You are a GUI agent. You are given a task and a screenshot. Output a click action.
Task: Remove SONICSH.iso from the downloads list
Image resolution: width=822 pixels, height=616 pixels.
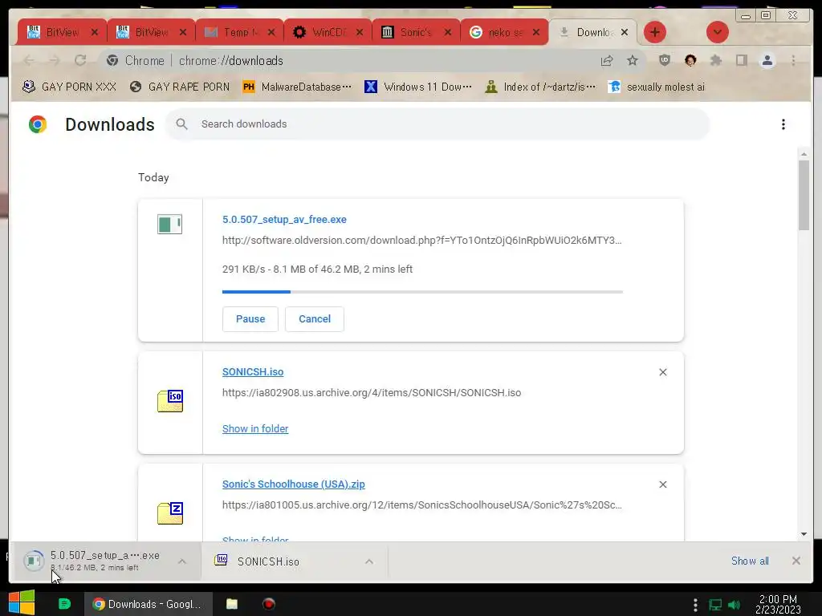pyautogui.click(x=662, y=372)
